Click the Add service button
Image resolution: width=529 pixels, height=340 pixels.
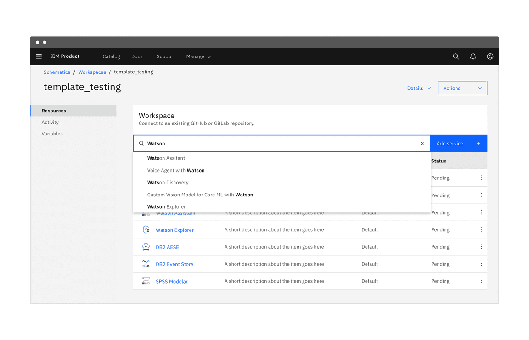pos(459,143)
